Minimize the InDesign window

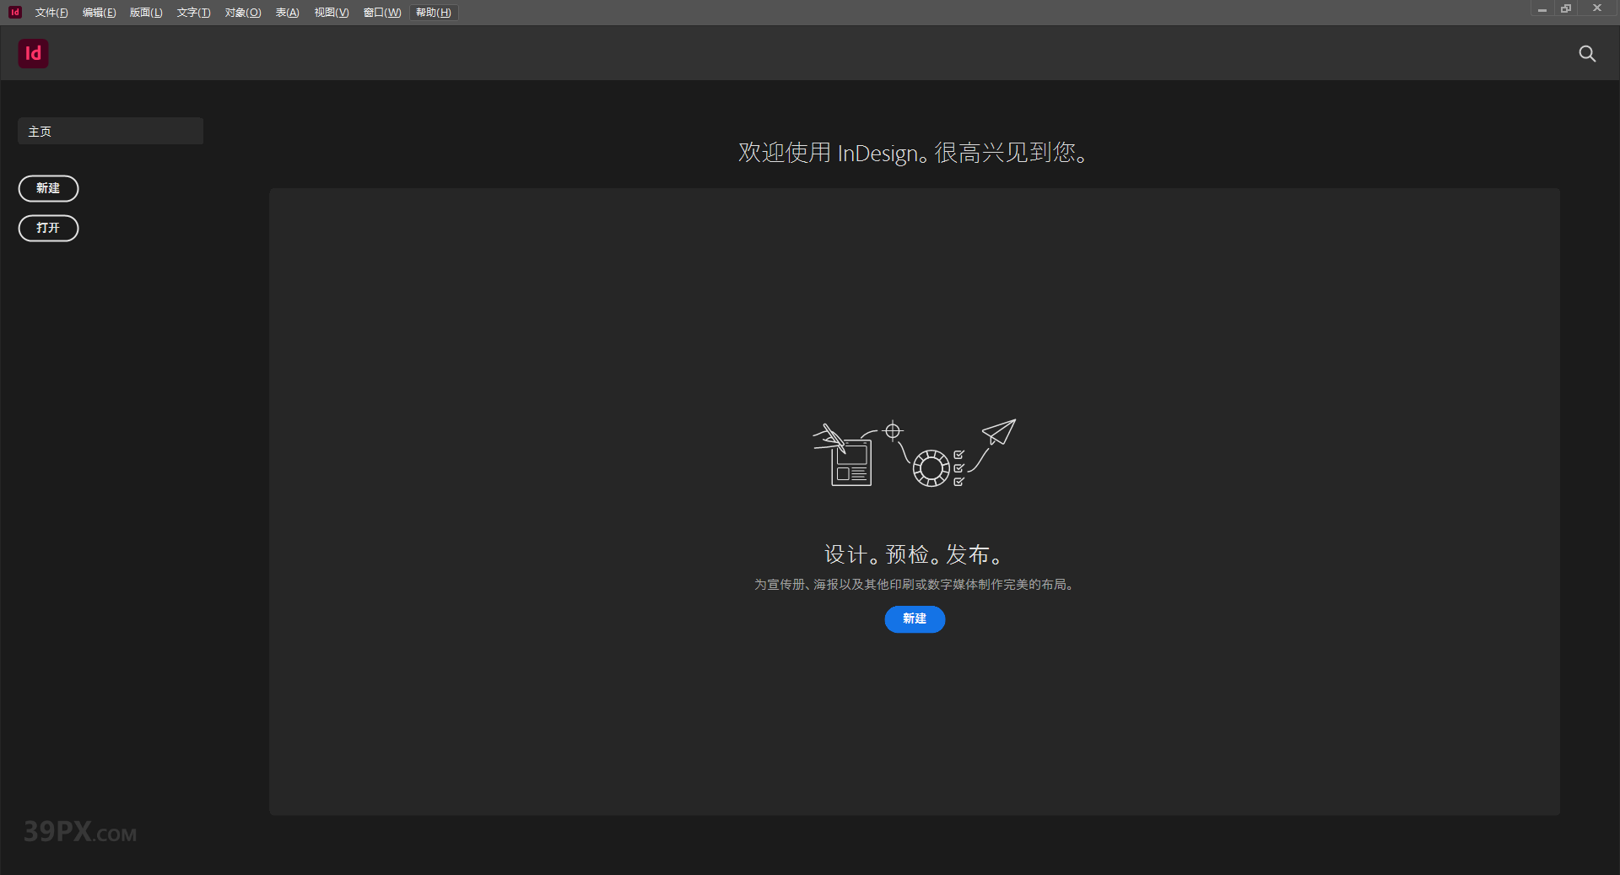click(1542, 9)
